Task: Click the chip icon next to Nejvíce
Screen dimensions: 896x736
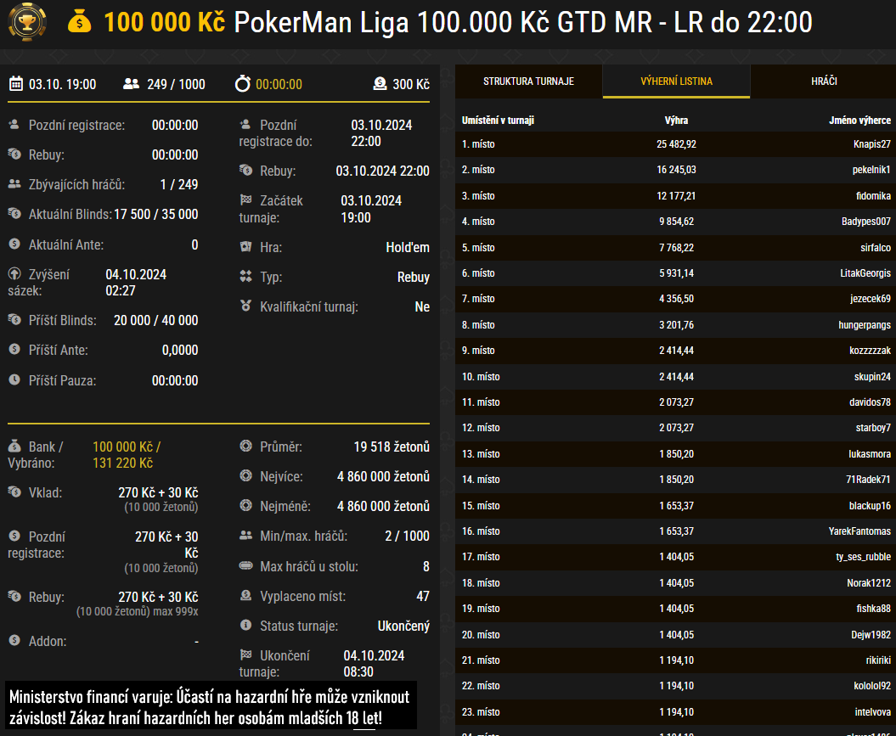Action: [x=245, y=475]
